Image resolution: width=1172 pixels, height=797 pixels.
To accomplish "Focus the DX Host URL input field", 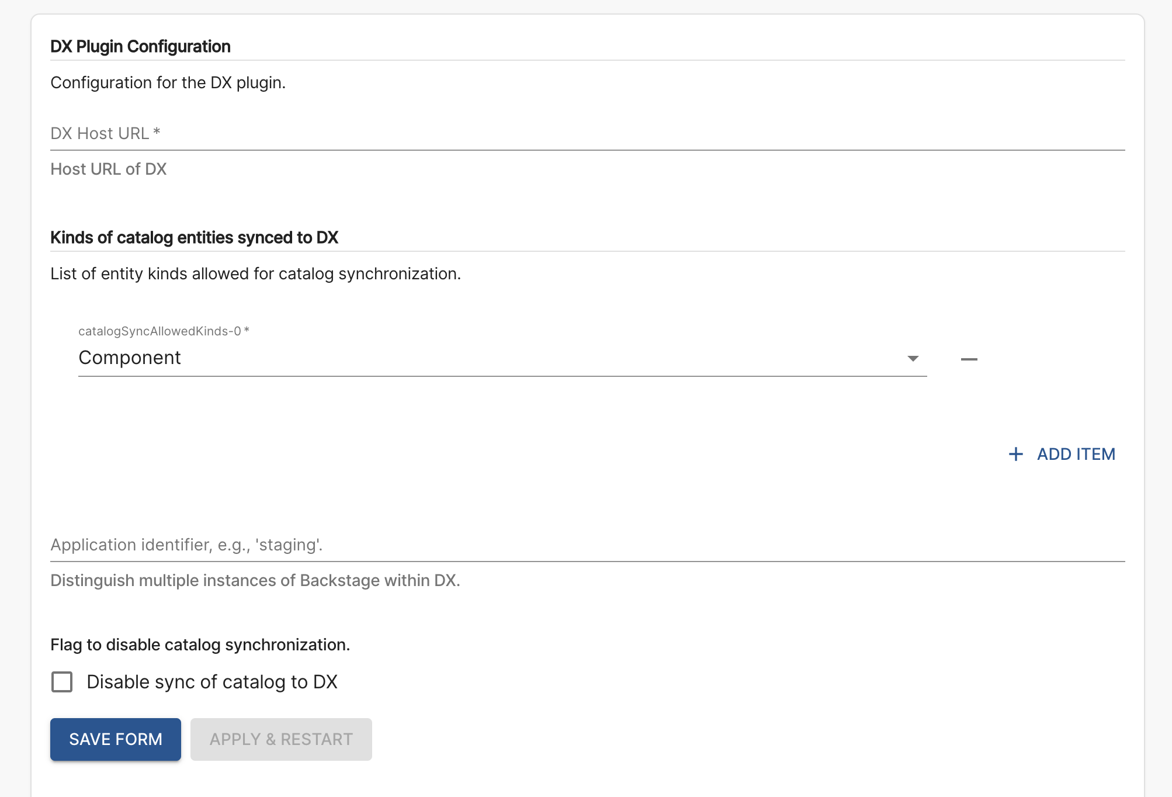I will (x=587, y=134).
